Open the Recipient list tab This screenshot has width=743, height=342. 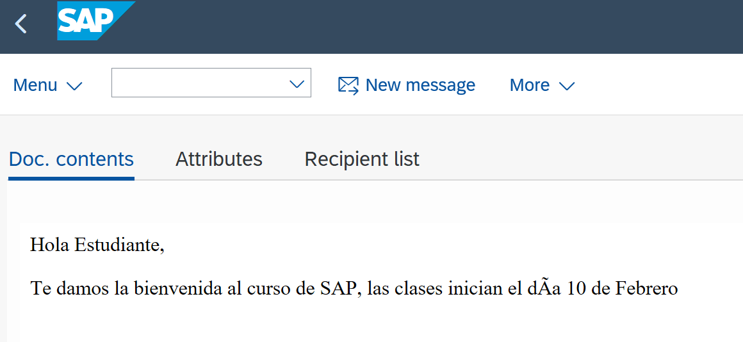click(x=362, y=159)
